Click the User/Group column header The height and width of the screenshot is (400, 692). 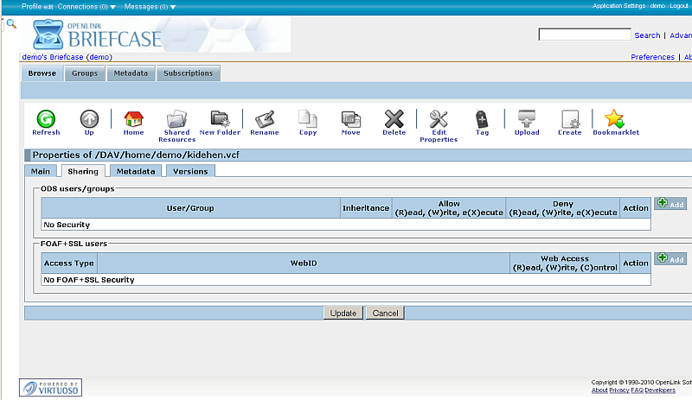(190, 207)
